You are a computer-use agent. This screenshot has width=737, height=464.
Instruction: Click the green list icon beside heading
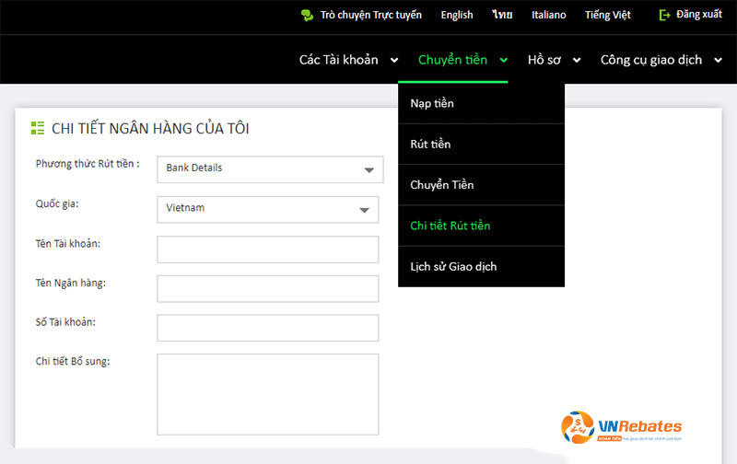tap(38, 128)
